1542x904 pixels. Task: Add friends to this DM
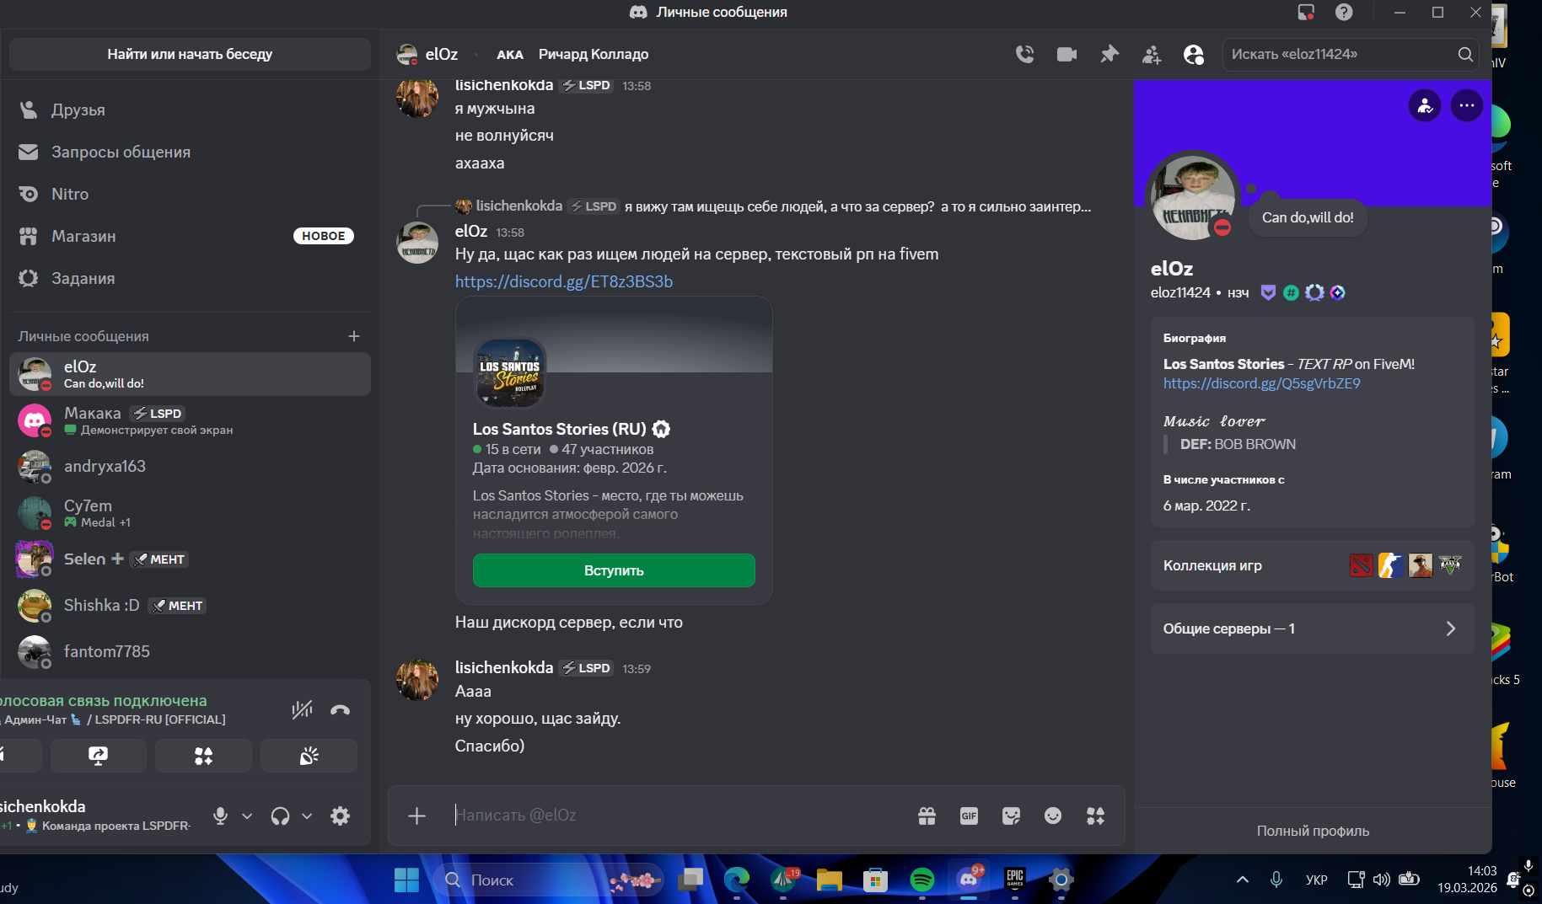coord(1151,55)
